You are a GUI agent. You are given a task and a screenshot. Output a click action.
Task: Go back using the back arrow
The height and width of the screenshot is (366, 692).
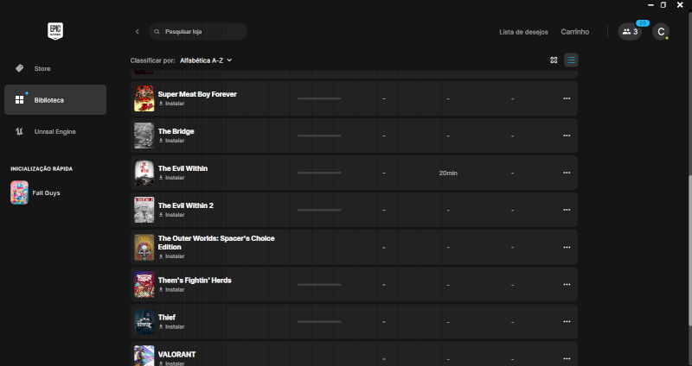pos(138,32)
